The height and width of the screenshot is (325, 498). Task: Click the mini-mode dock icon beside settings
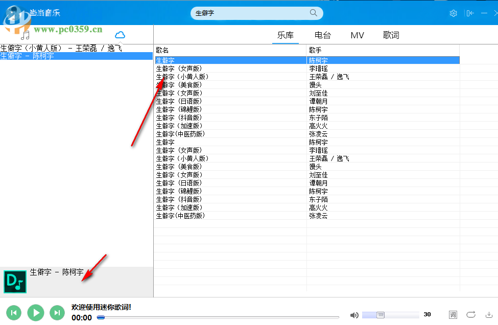coord(469,13)
